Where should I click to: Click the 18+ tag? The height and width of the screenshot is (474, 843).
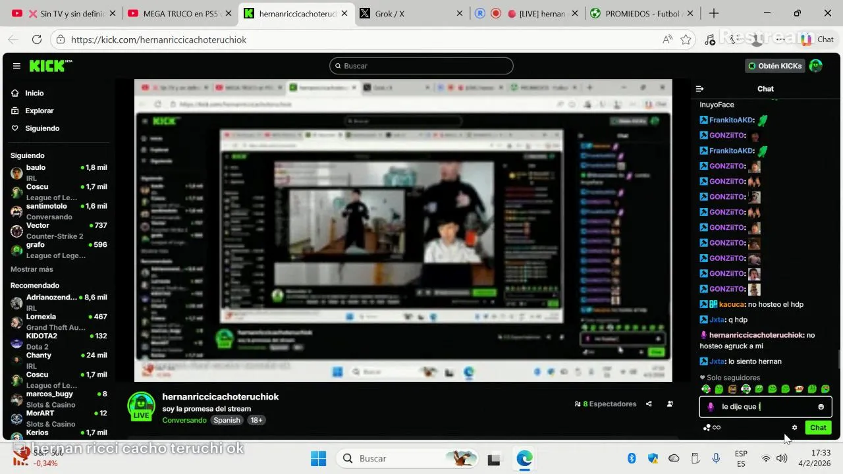(x=256, y=420)
